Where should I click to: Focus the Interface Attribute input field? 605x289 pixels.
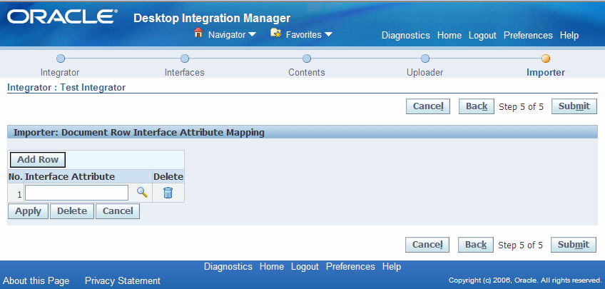(x=77, y=193)
